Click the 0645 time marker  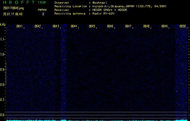click(x=92, y=26)
